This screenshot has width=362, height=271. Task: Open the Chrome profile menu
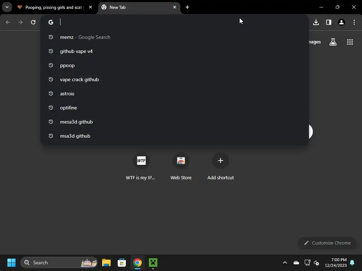click(x=341, y=22)
